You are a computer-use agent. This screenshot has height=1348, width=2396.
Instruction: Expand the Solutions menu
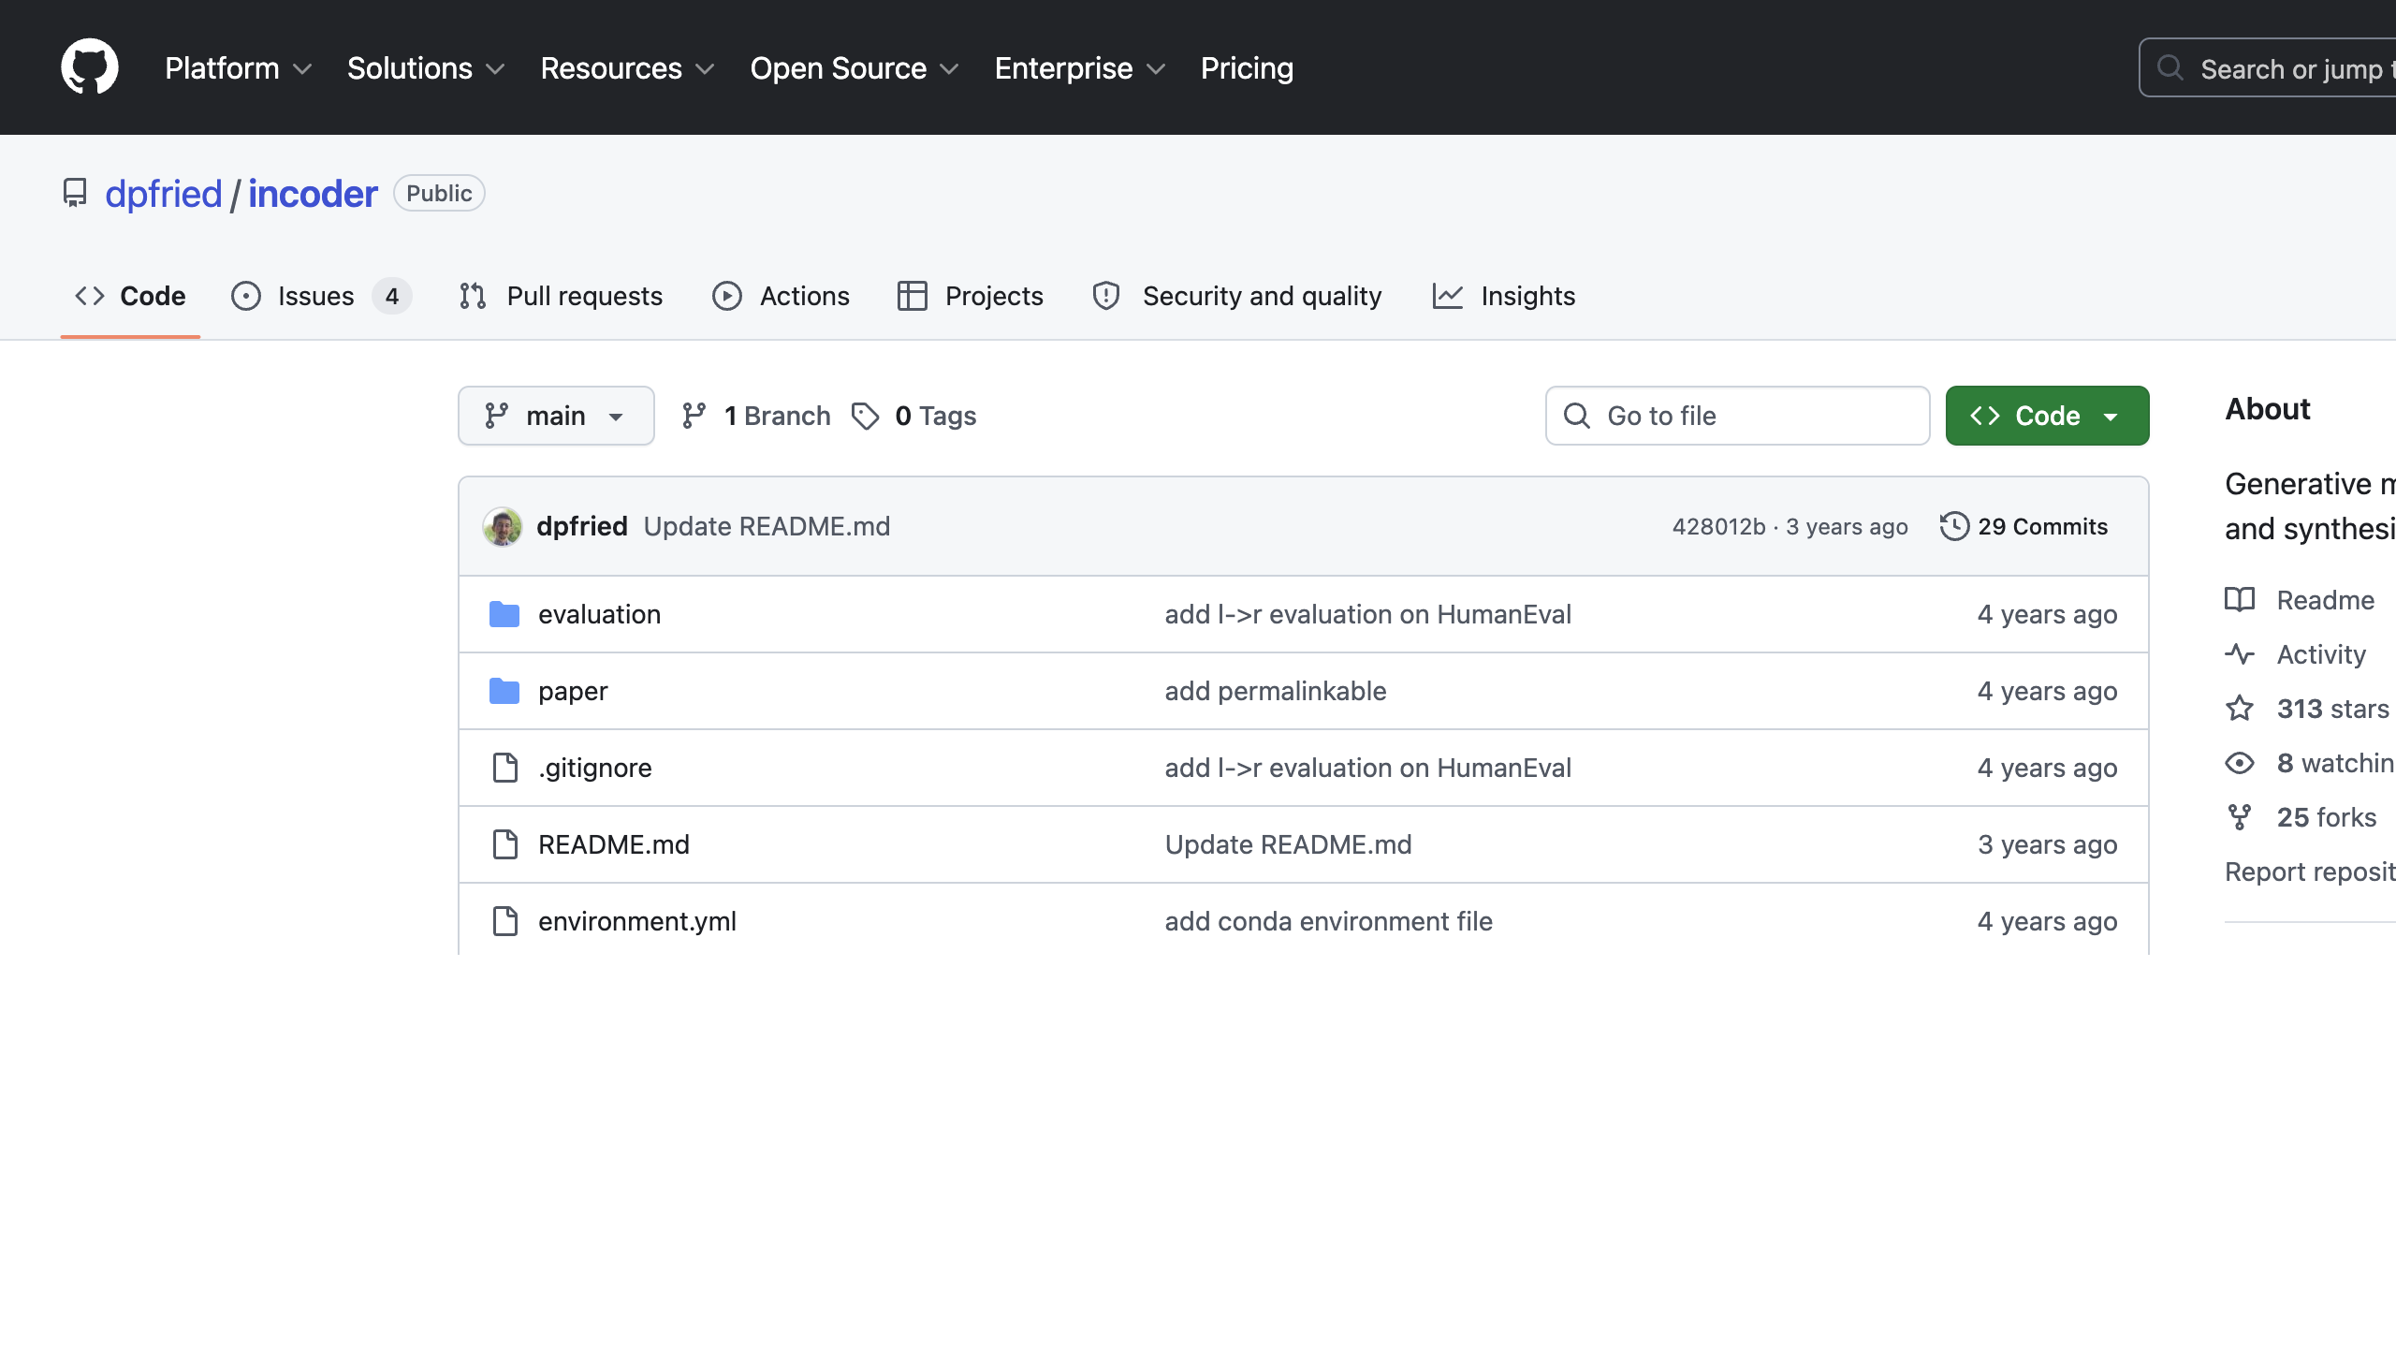point(426,68)
